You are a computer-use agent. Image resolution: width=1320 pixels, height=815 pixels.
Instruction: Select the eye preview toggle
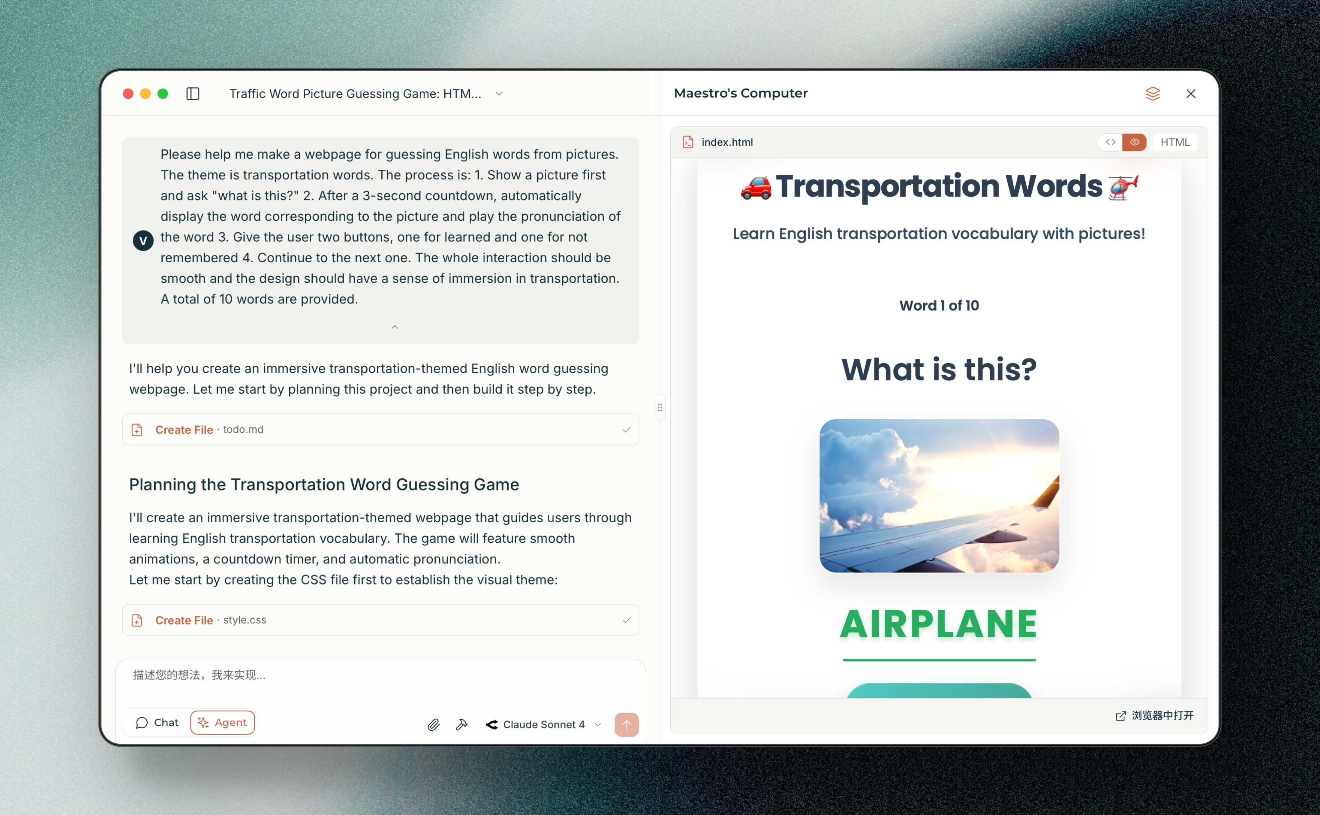coord(1134,142)
